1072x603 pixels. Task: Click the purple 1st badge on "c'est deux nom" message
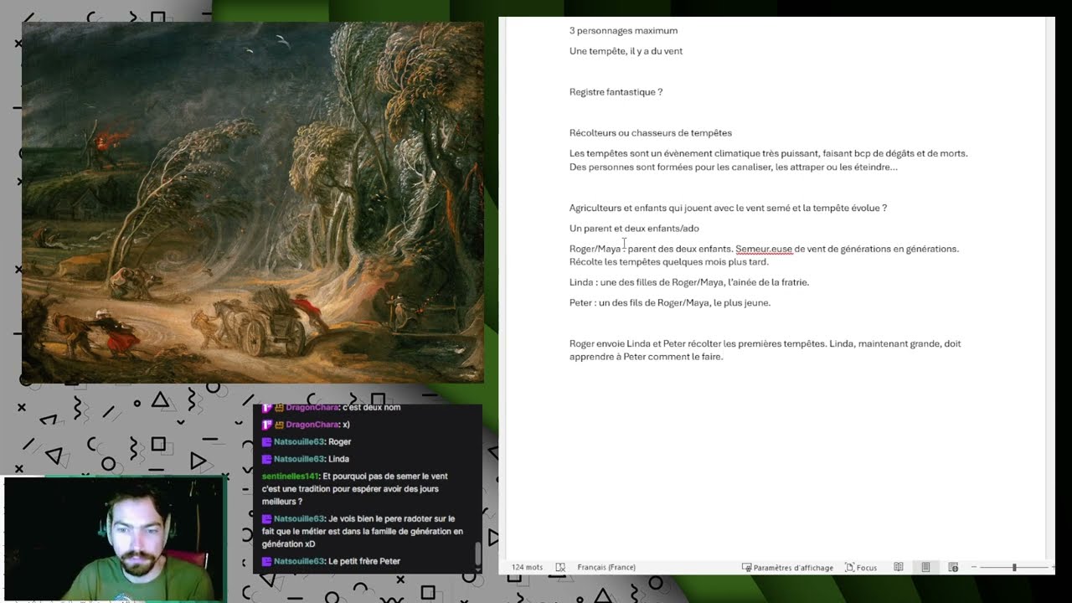266,407
